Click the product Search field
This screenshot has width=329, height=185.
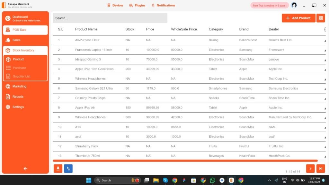click(110, 18)
